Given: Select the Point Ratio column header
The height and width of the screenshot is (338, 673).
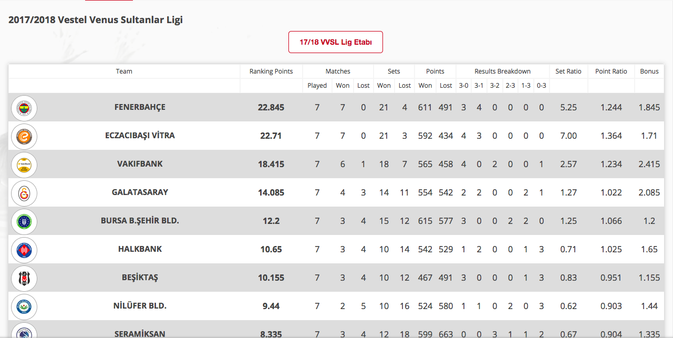Looking at the screenshot, I should [611, 71].
